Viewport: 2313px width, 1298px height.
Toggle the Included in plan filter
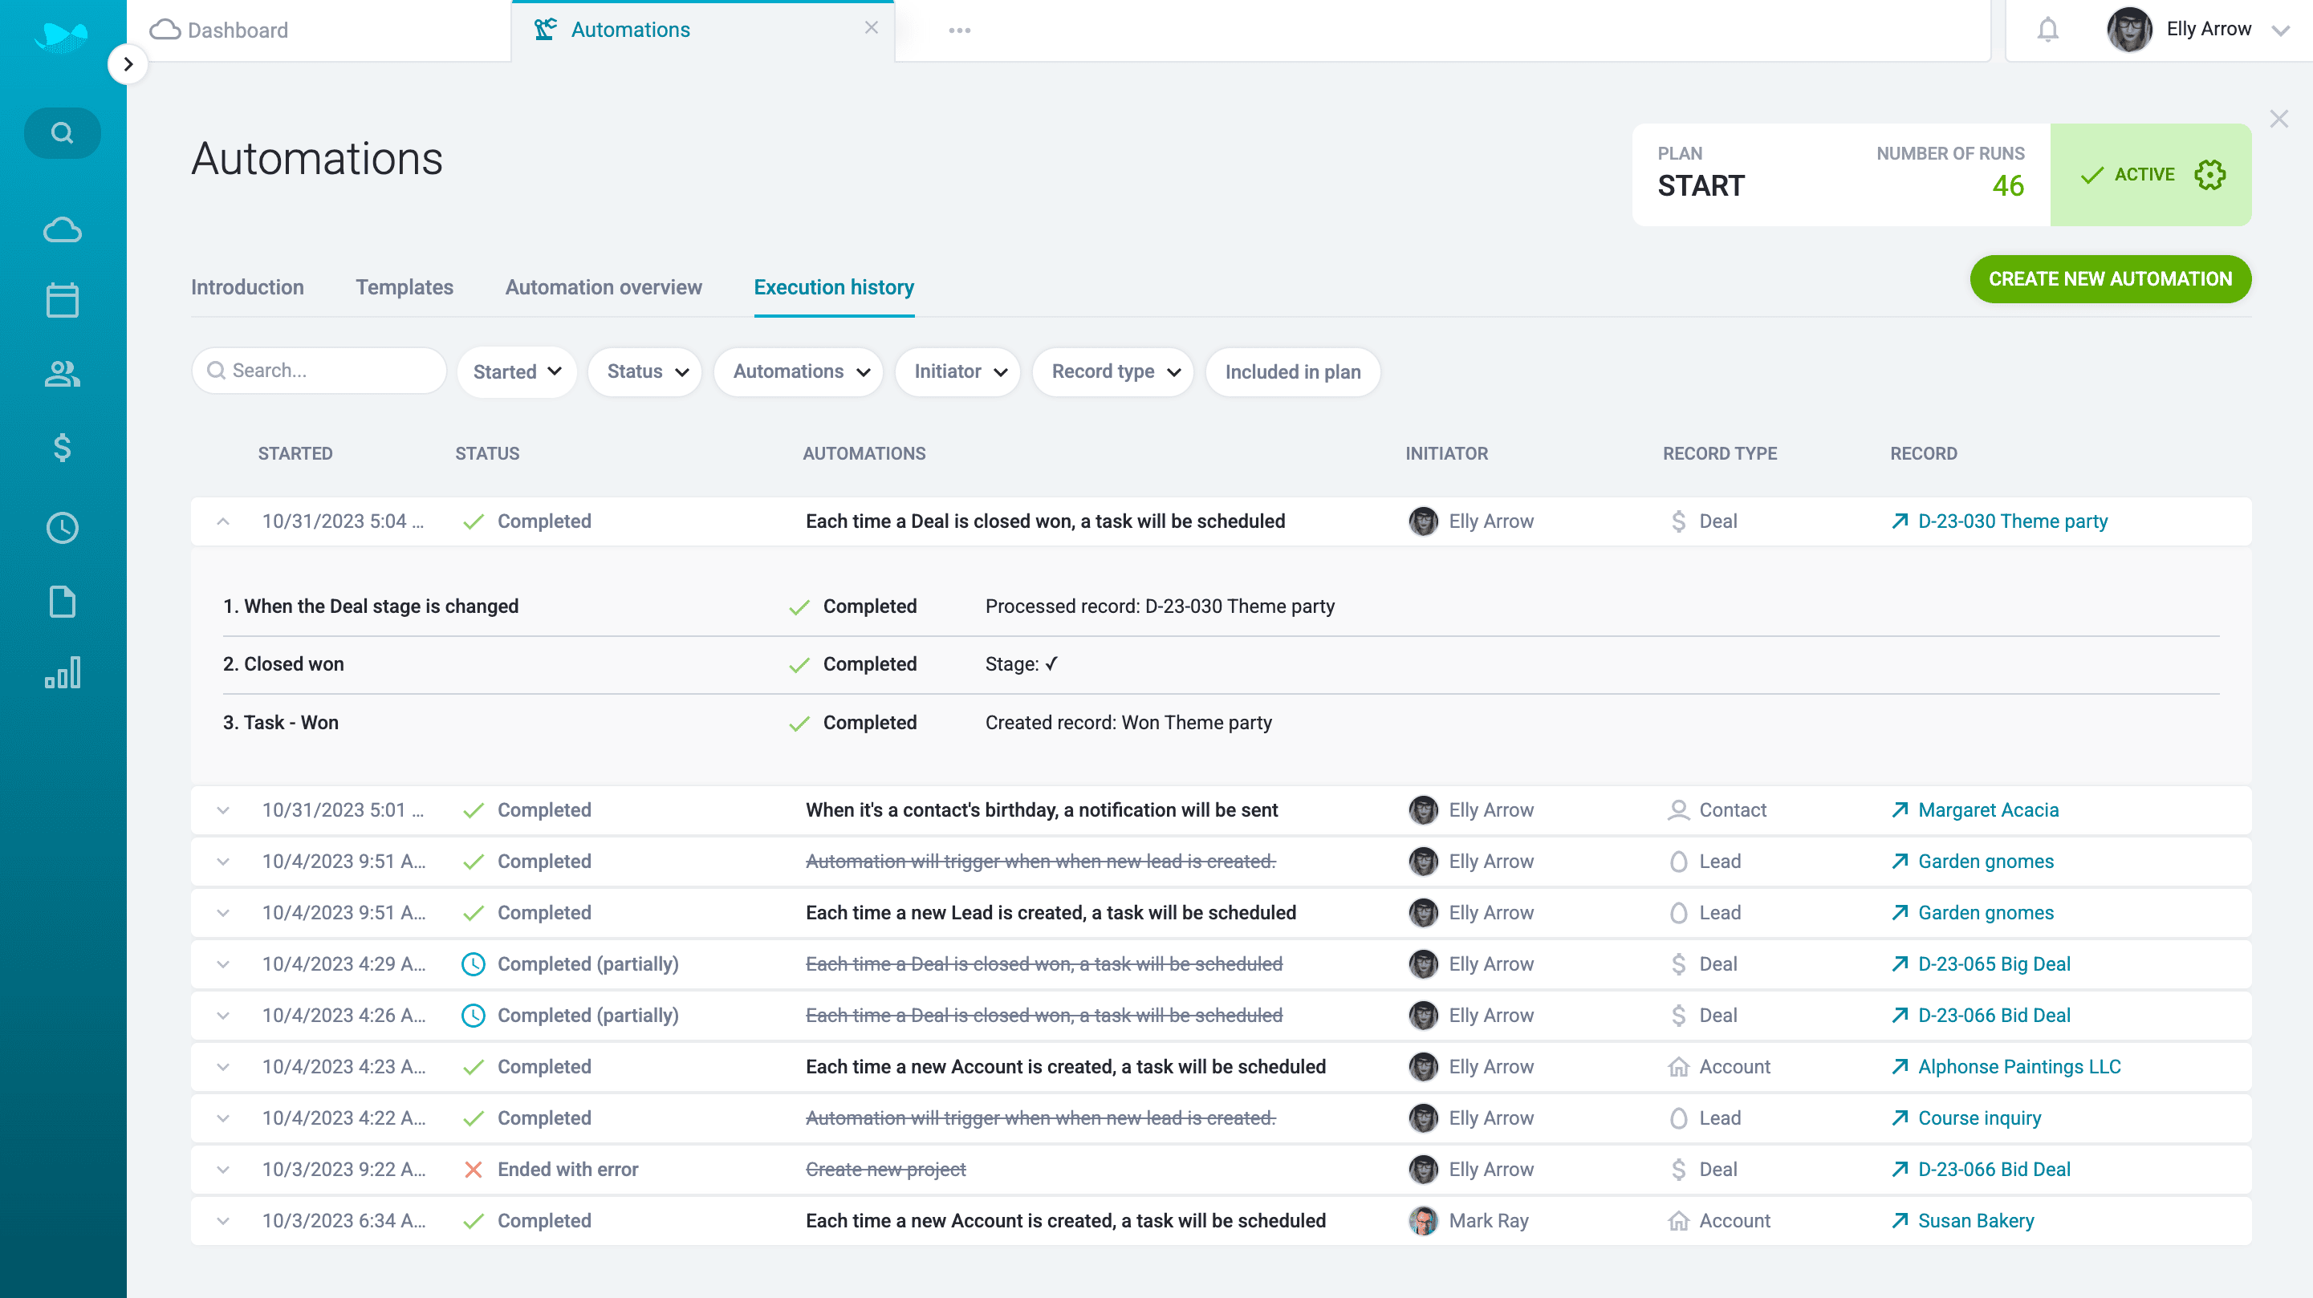pos(1292,371)
